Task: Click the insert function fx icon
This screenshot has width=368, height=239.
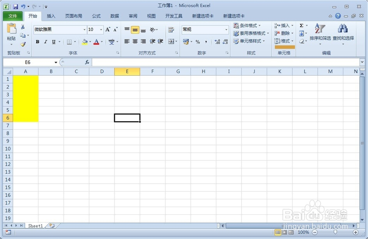Action: 87,62
